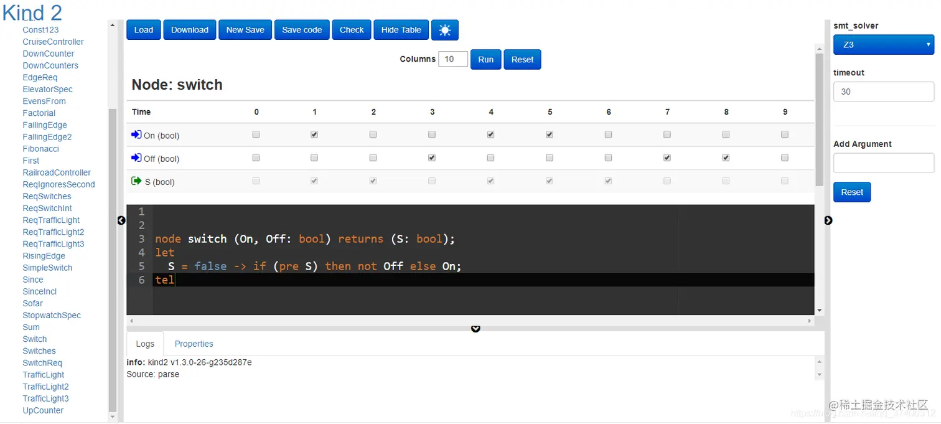Open the TrafficLight example

tap(44, 375)
